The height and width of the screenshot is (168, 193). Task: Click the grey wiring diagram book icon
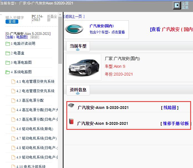[x=71, y=105]
